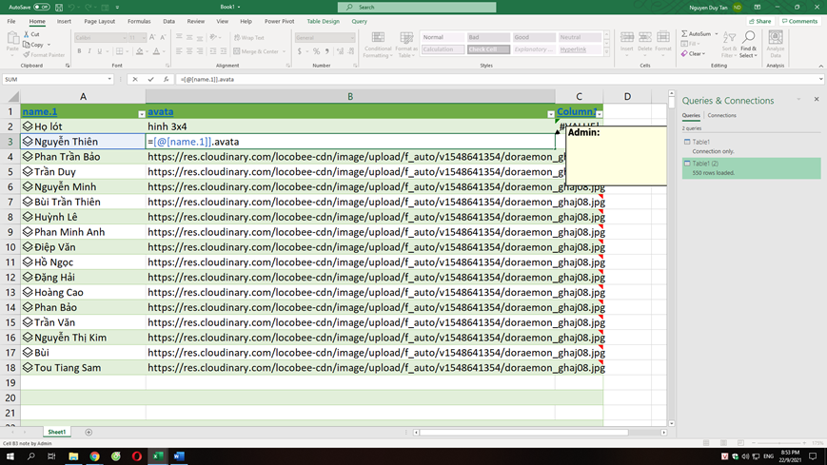Expand the cell Styles gallery

click(x=606, y=51)
